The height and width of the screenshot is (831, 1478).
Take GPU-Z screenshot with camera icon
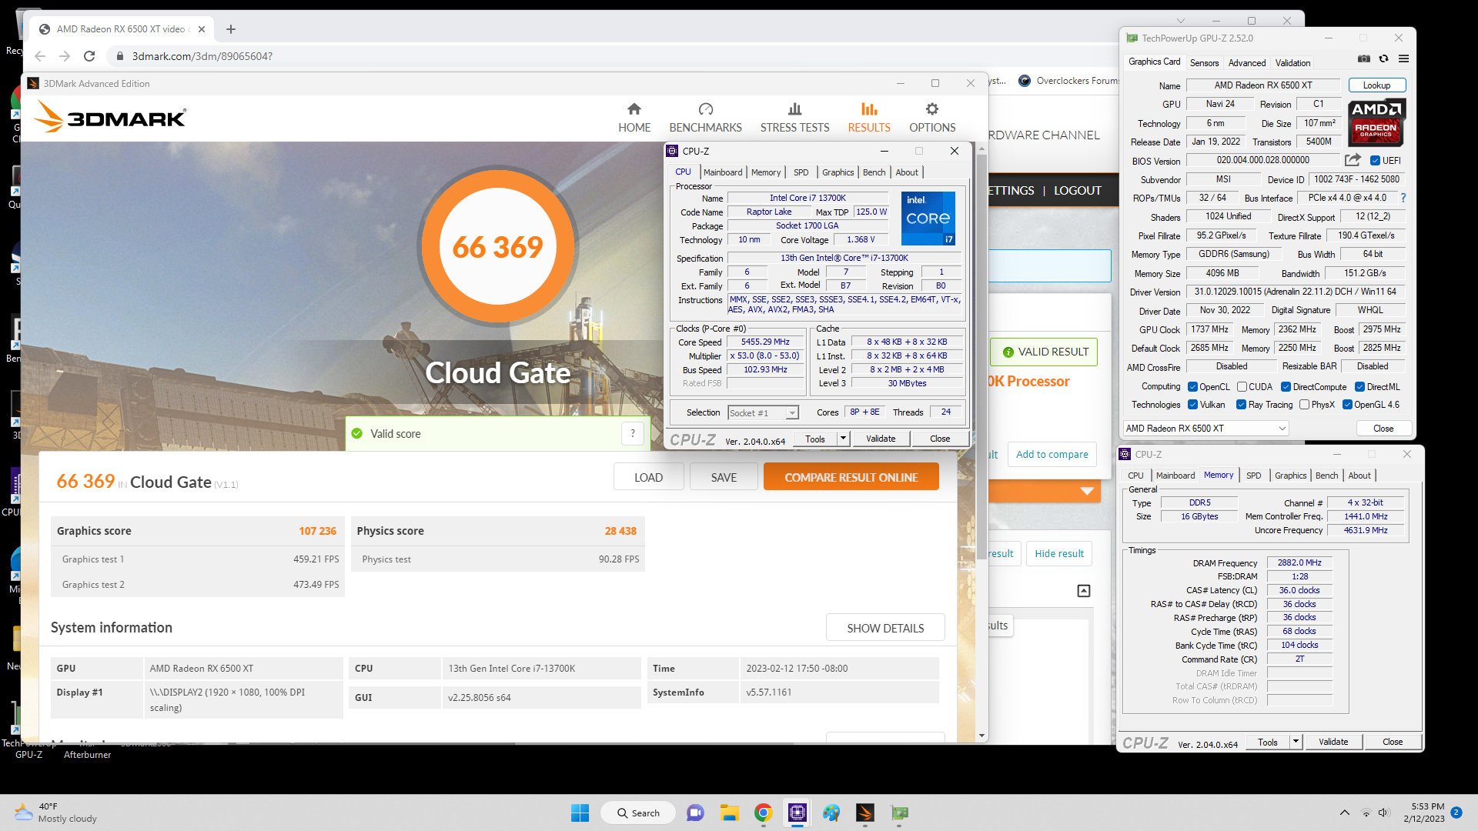(x=1364, y=58)
